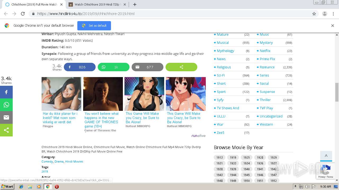Viewport: 339px width, 190px height.
Task: Switch to Chhichhore (2019) Full Movie tab
Action: click(x=34, y=4)
